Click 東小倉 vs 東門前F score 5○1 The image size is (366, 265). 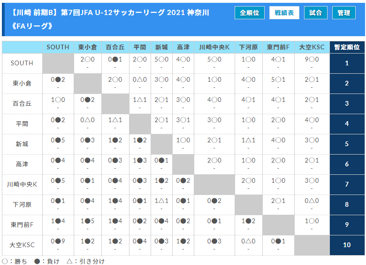click(278, 80)
